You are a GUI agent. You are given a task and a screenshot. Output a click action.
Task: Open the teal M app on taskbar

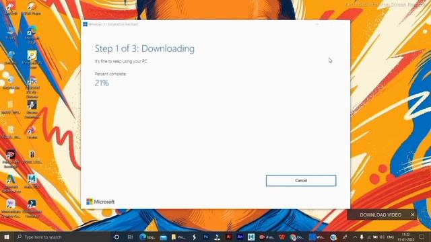tap(251, 237)
